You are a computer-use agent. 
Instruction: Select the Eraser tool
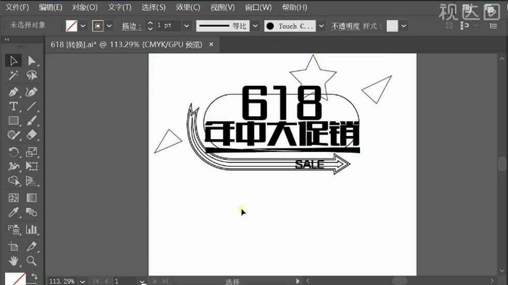(32, 135)
